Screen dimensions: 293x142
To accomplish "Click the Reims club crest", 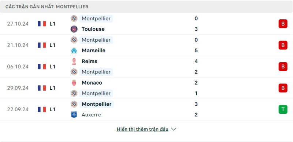I will (x=74, y=61).
